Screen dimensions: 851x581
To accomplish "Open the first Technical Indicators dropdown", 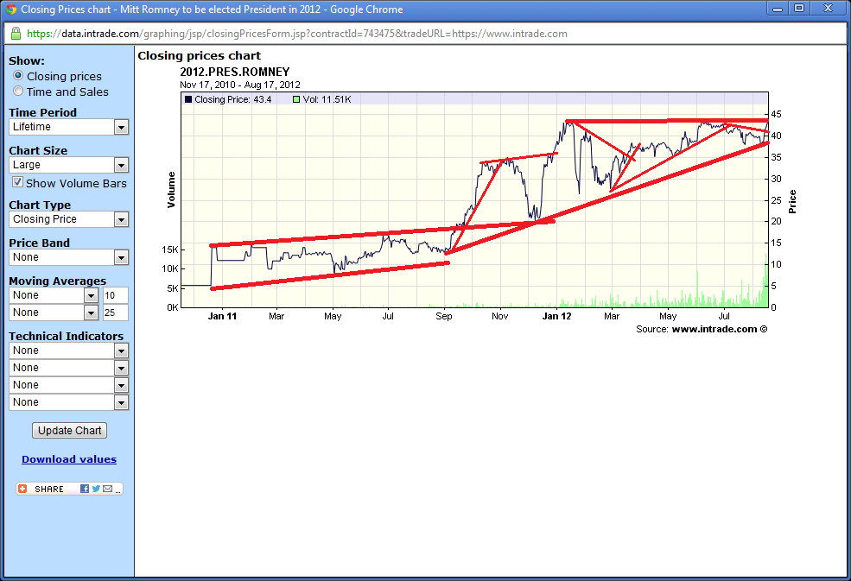I will (x=69, y=350).
